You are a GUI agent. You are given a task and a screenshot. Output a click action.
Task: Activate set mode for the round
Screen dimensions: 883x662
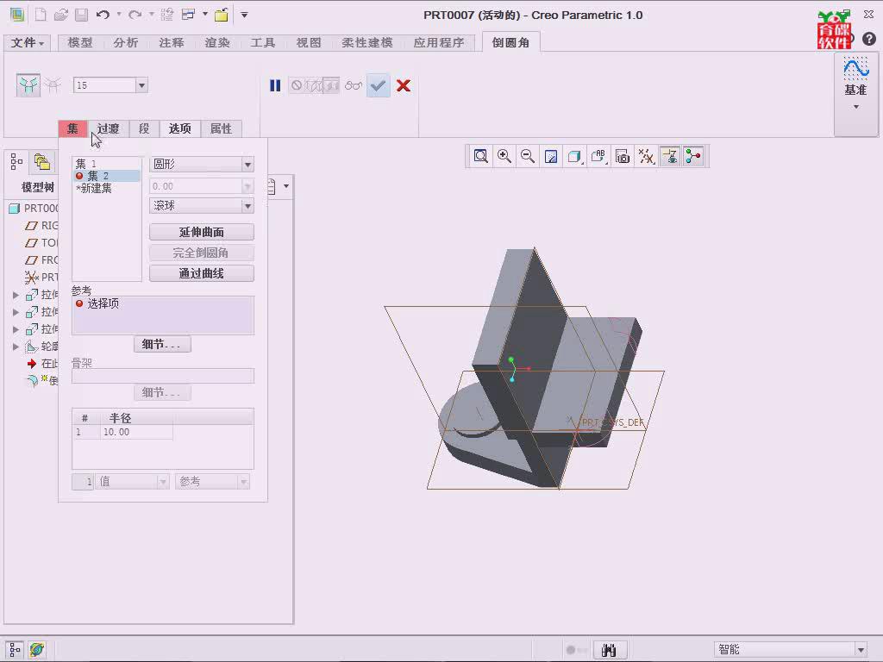(28, 85)
